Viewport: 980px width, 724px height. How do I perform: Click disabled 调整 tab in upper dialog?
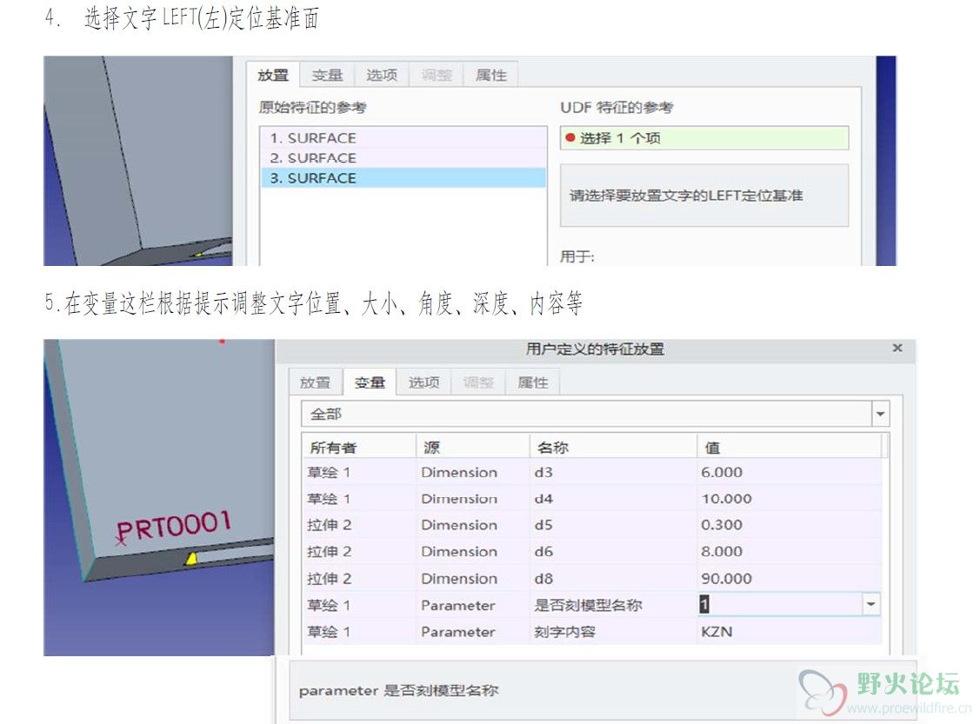click(437, 76)
